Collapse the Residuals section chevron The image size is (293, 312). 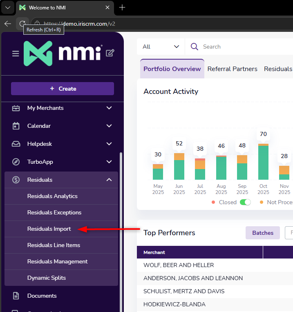[x=109, y=180]
